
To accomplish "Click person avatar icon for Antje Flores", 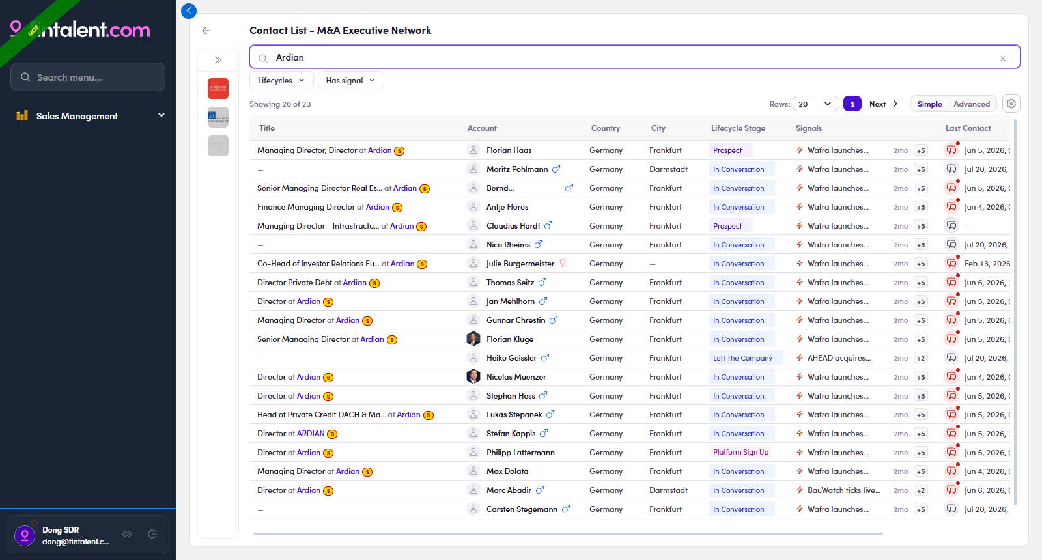I will pyautogui.click(x=473, y=206).
